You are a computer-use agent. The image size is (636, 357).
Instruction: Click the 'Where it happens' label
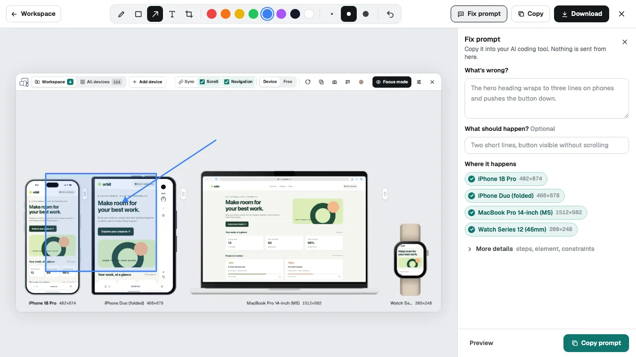pos(490,164)
